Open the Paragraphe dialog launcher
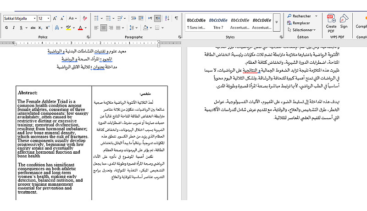Viewport: 367px width, 211px height. (179, 37)
